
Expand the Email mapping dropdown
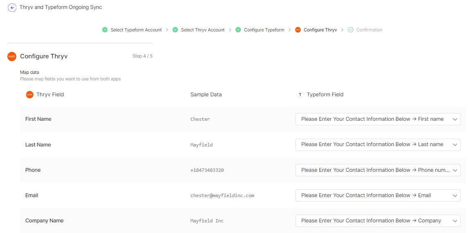pyautogui.click(x=378, y=195)
